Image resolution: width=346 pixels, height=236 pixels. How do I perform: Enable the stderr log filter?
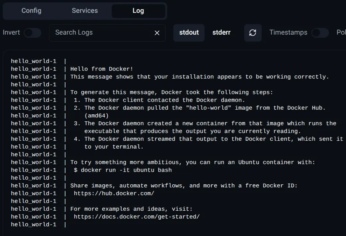click(x=222, y=33)
